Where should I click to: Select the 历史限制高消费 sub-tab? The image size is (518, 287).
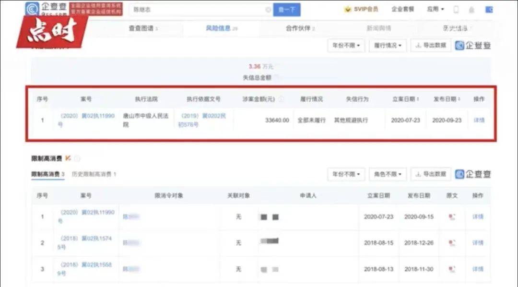94,174
